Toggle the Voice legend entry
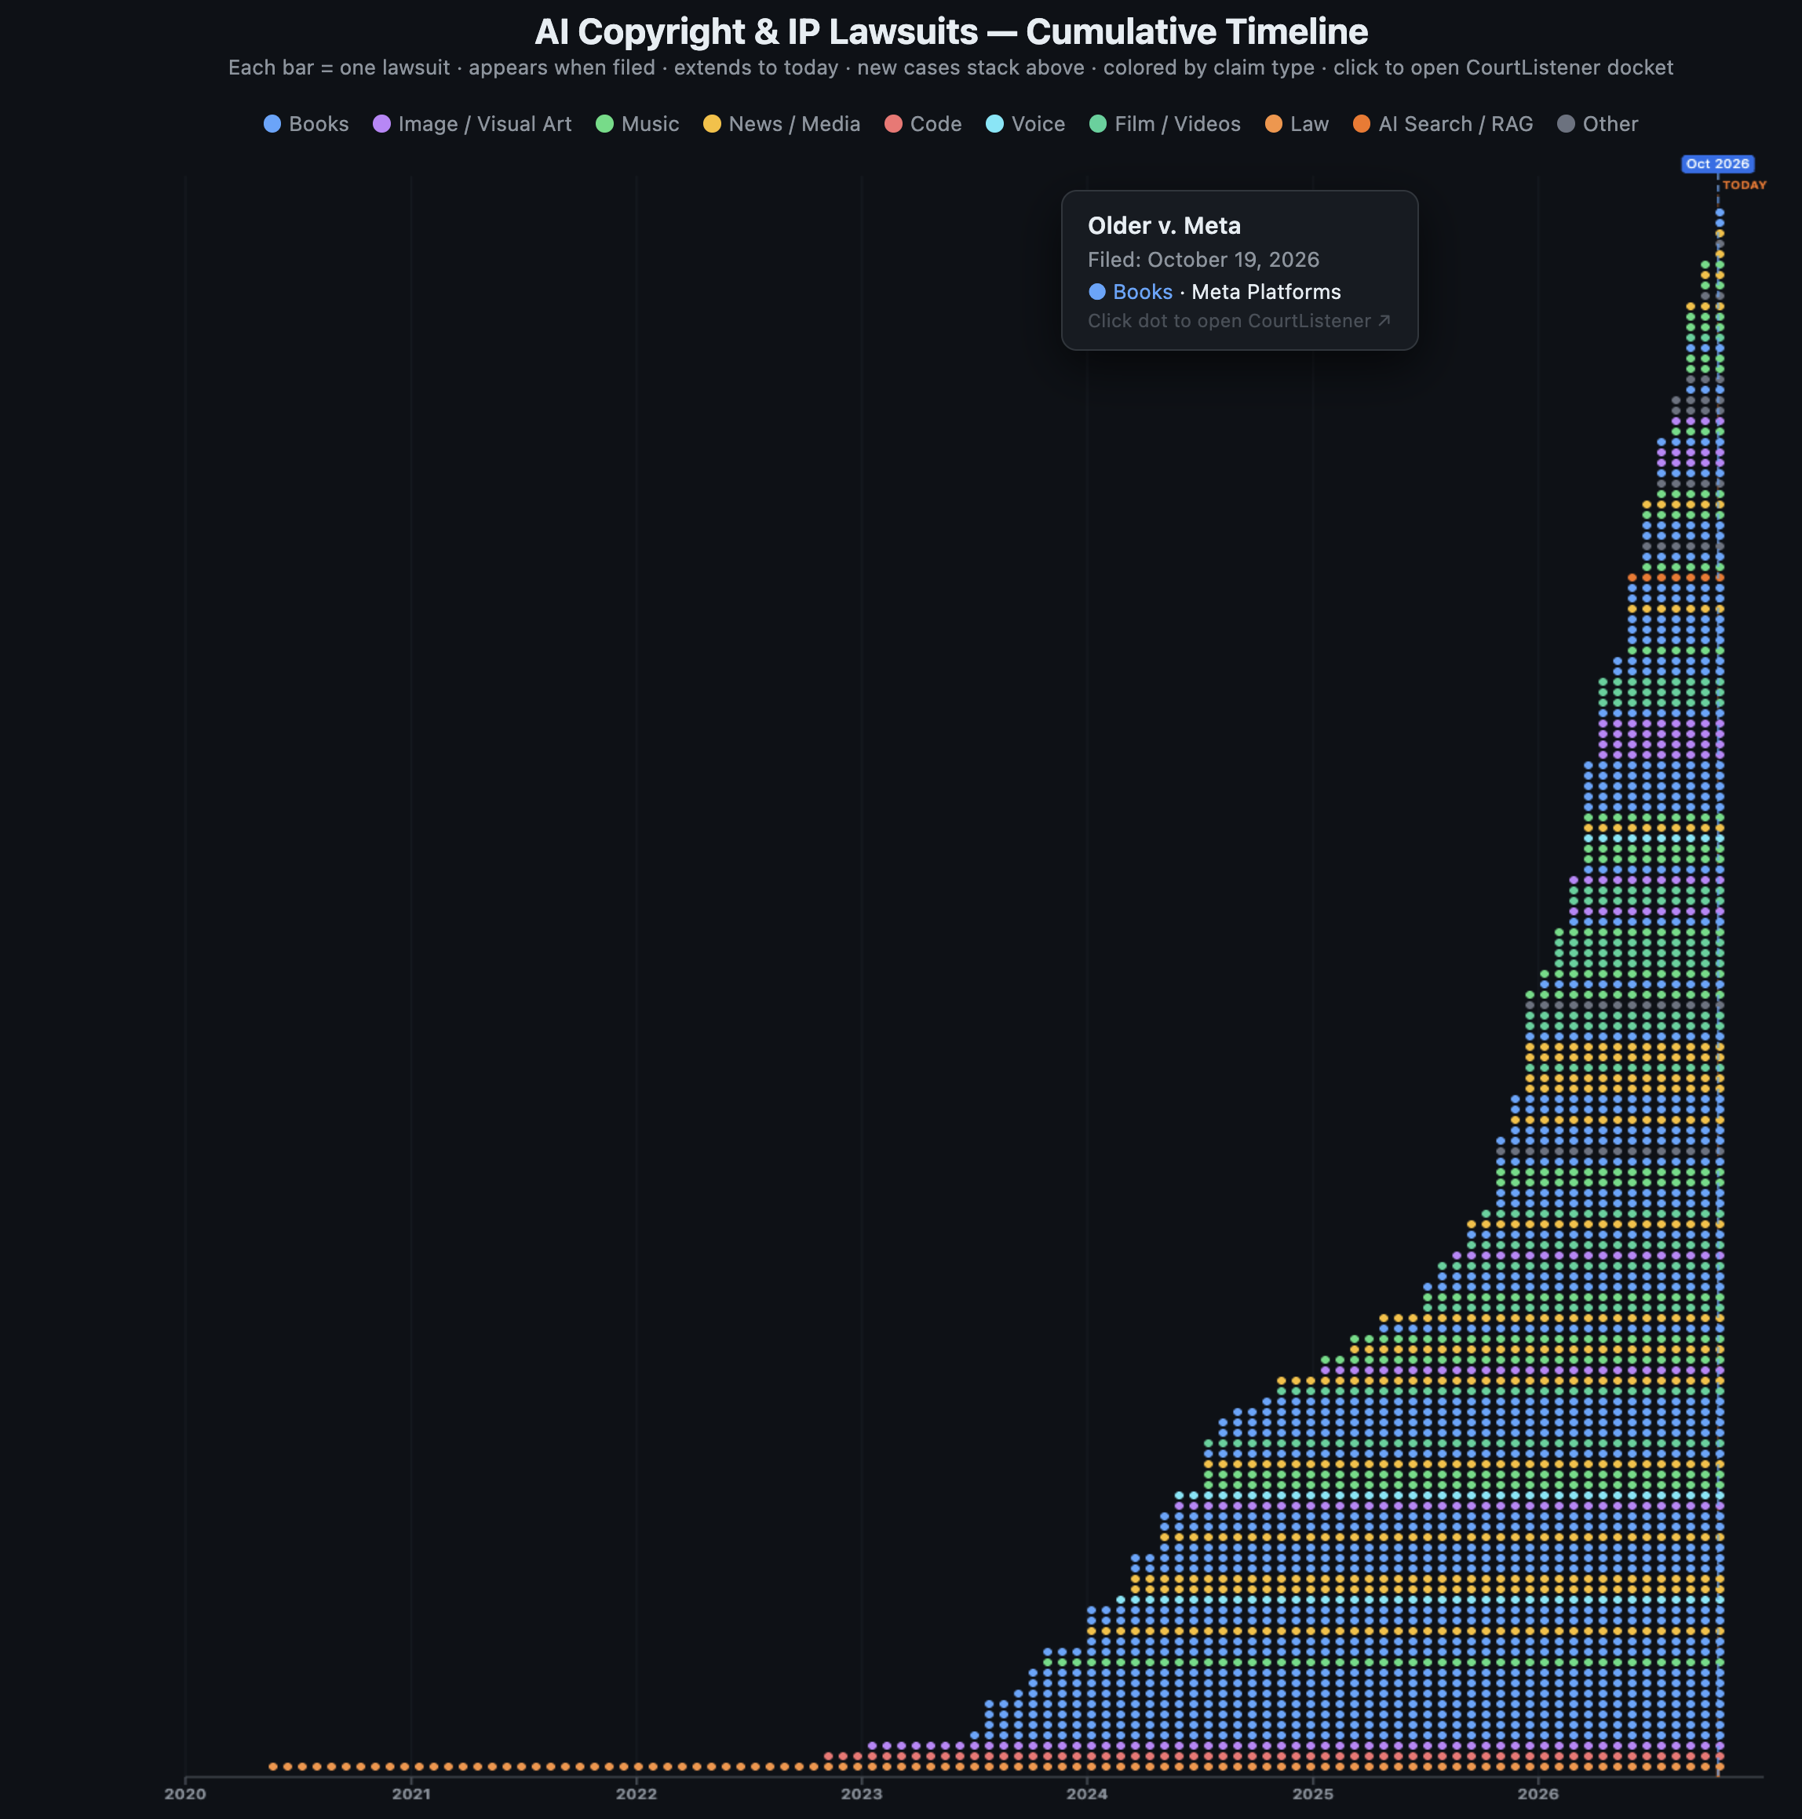This screenshot has width=1802, height=1819. (1025, 124)
